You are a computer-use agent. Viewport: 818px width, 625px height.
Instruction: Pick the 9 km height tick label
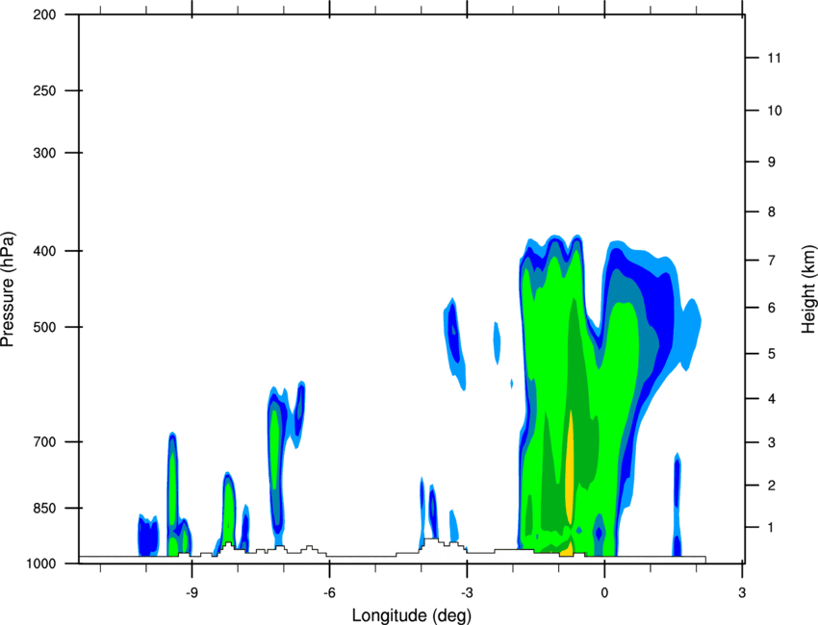pos(772,162)
